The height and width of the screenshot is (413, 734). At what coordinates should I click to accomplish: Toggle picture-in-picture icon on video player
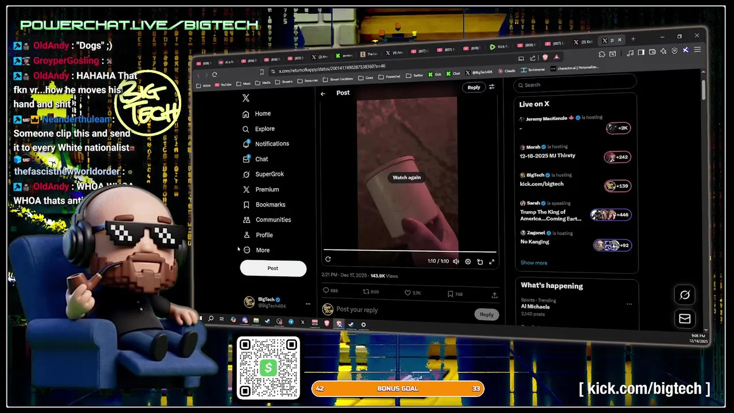click(480, 262)
